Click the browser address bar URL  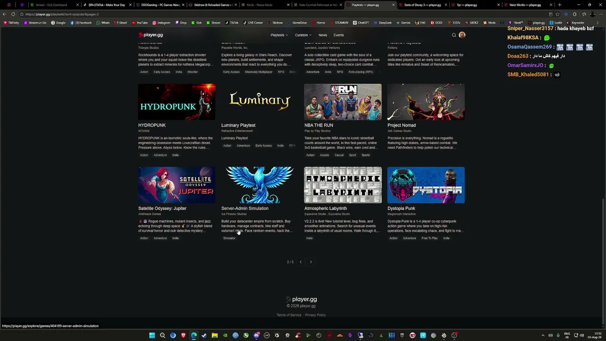pyautogui.click(x=62, y=14)
